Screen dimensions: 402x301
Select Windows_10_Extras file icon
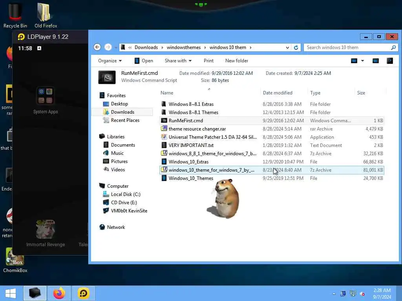point(164,161)
